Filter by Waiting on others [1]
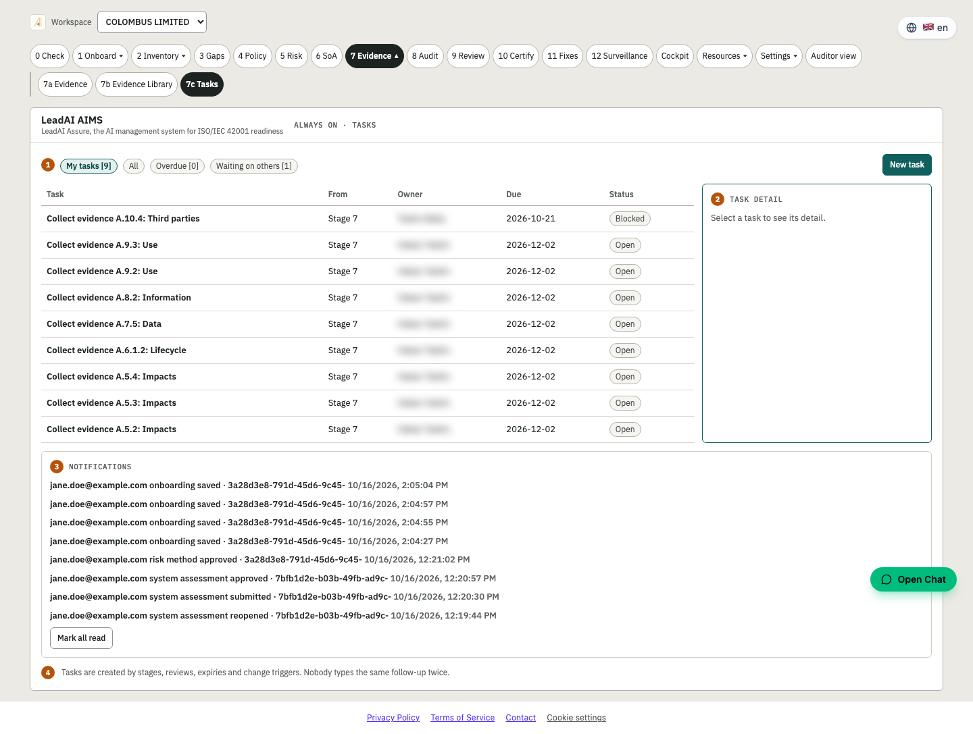 pos(254,166)
